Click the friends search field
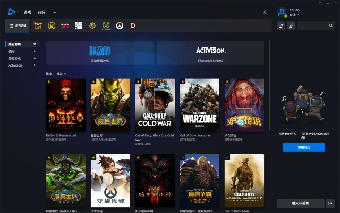340x213 pixels. click(317, 26)
